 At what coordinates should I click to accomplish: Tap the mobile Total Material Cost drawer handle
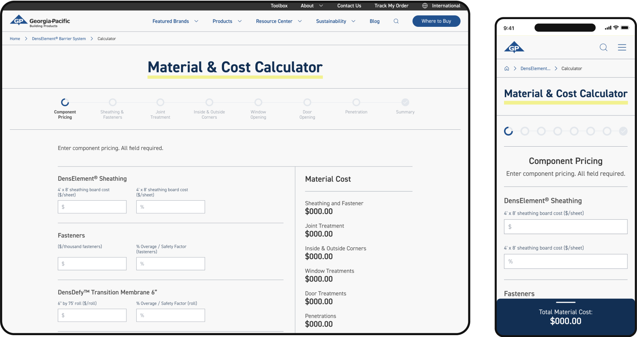566,302
